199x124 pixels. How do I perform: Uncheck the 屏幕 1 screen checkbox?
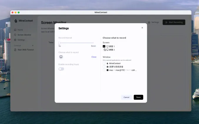[x=104, y=46]
